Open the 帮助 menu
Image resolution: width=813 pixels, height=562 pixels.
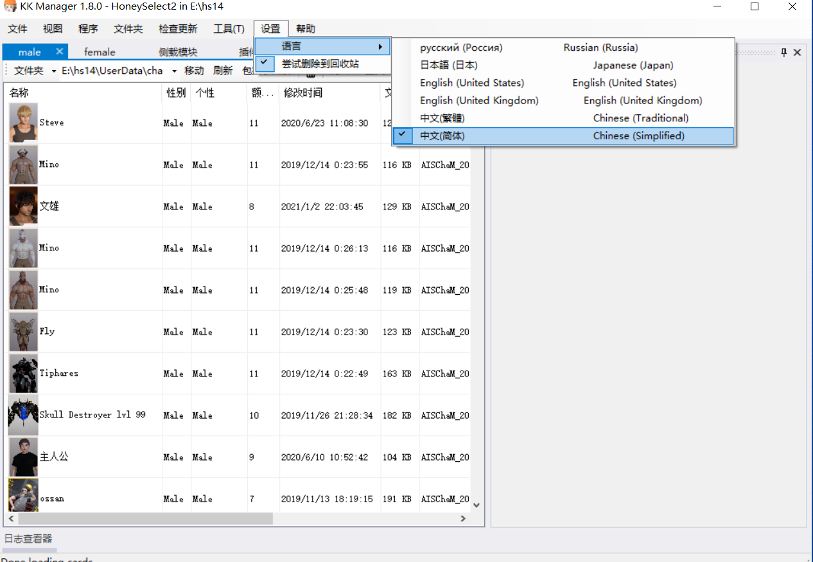point(306,29)
